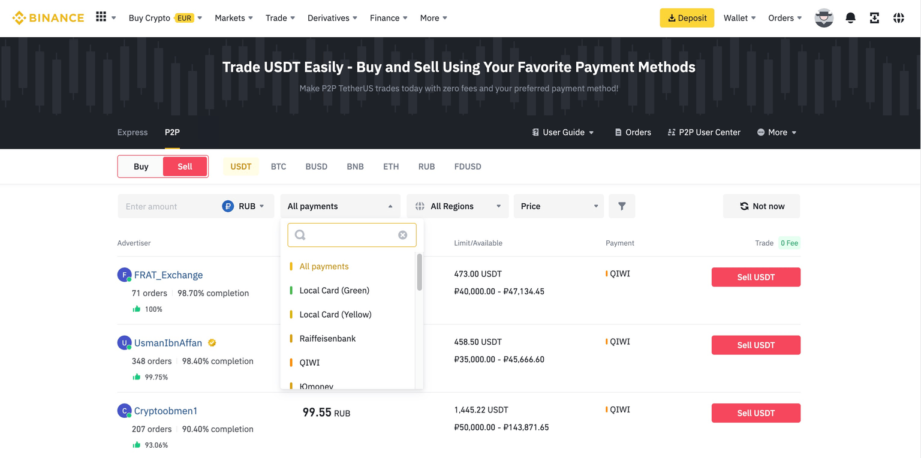Open the user profile avatar
Viewport: 921px width, 458px height.
click(x=824, y=18)
